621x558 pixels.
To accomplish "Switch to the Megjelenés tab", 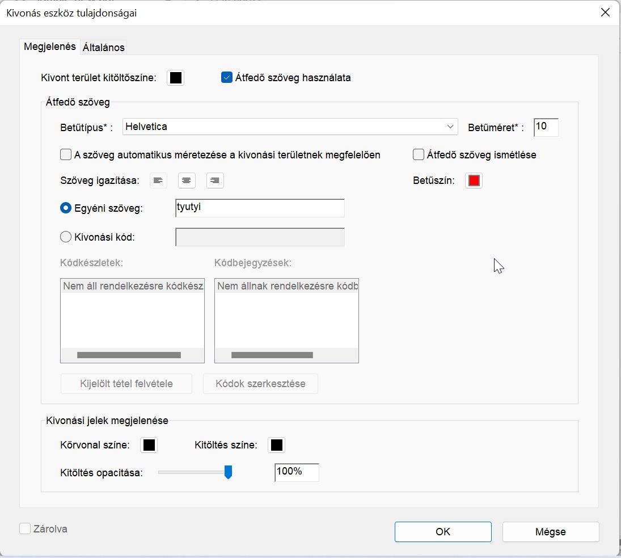I will point(50,47).
